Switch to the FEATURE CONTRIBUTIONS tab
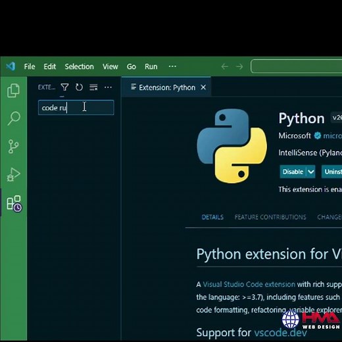 pyautogui.click(x=270, y=217)
